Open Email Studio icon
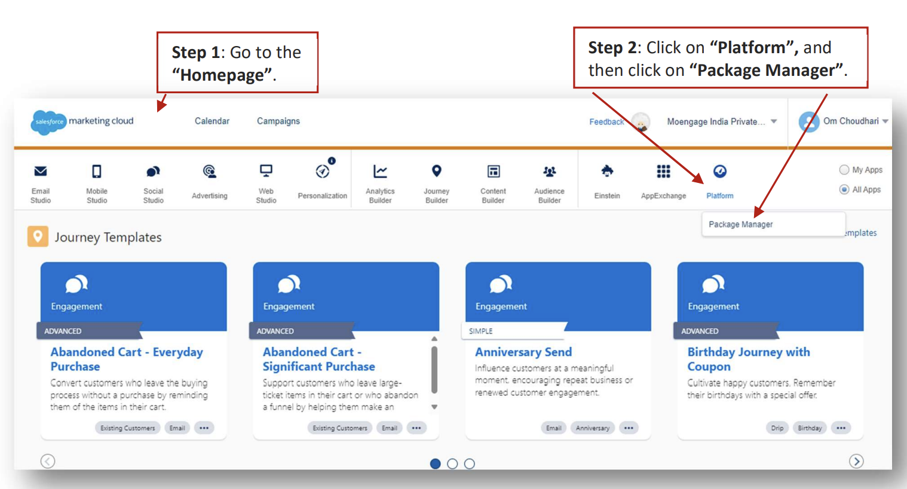This screenshot has height=489, width=907. click(41, 172)
